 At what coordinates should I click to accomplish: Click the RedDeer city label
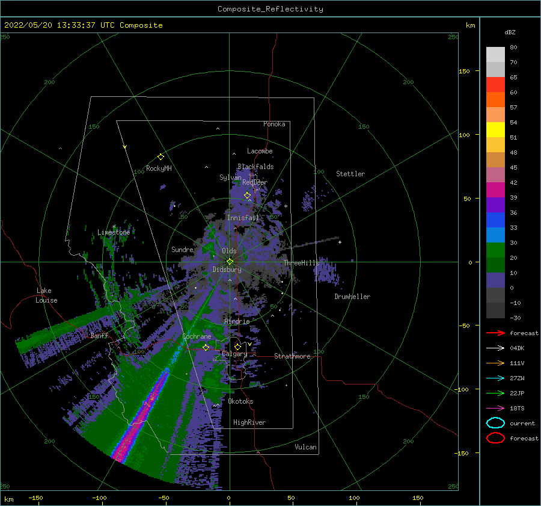tap(255, 182)
